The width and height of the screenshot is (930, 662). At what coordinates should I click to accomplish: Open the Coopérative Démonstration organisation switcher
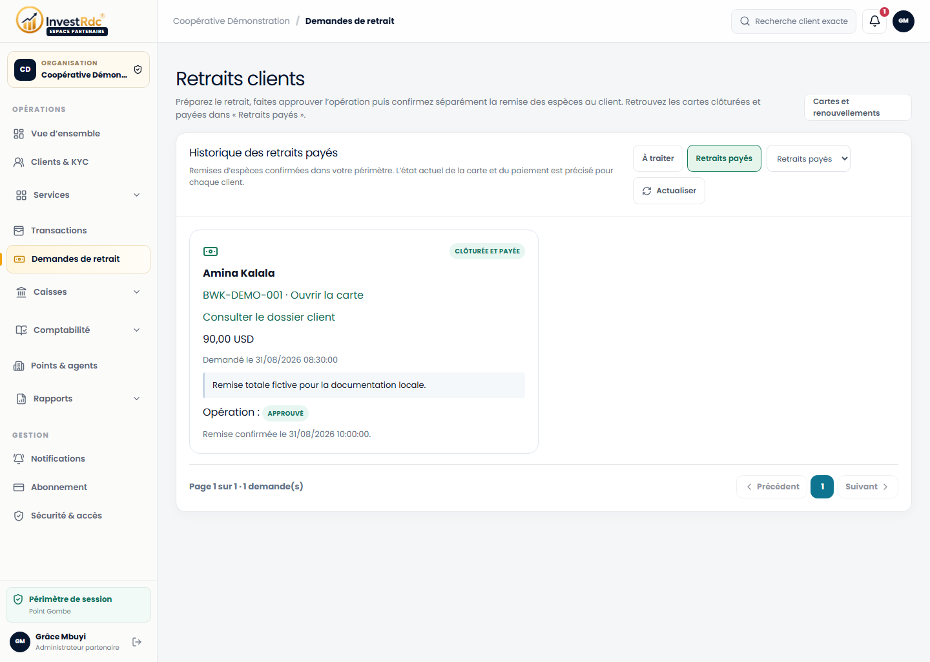pos(78,69)
